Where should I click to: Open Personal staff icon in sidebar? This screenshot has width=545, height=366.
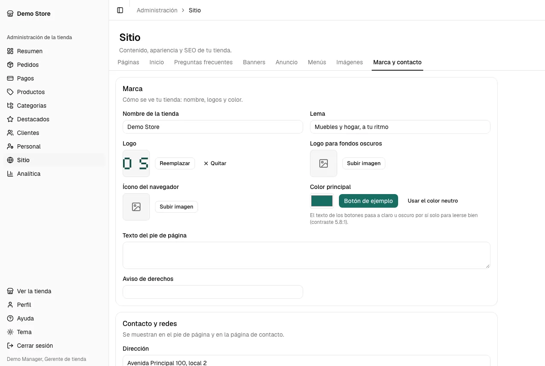click(10, 146)
